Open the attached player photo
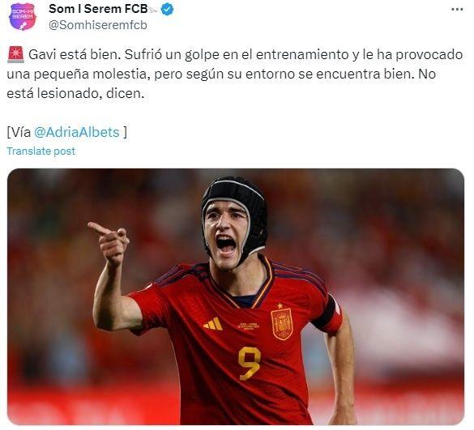This screenshot has height=430, width=474. click(236, 296)
